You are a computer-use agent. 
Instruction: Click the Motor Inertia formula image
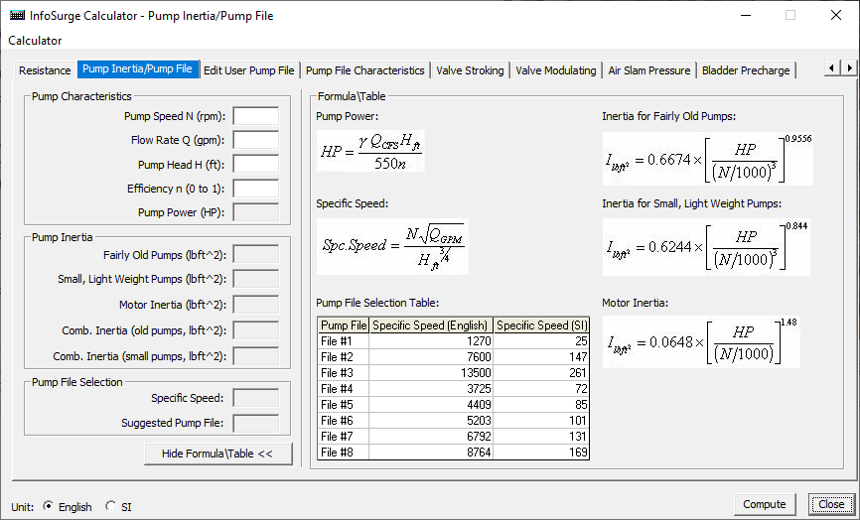pos(701,342)
